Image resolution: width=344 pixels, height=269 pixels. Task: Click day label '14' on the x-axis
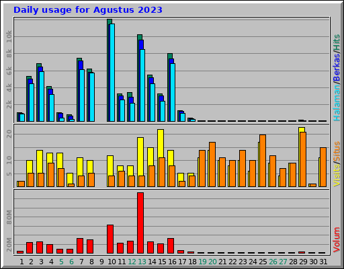152,262
